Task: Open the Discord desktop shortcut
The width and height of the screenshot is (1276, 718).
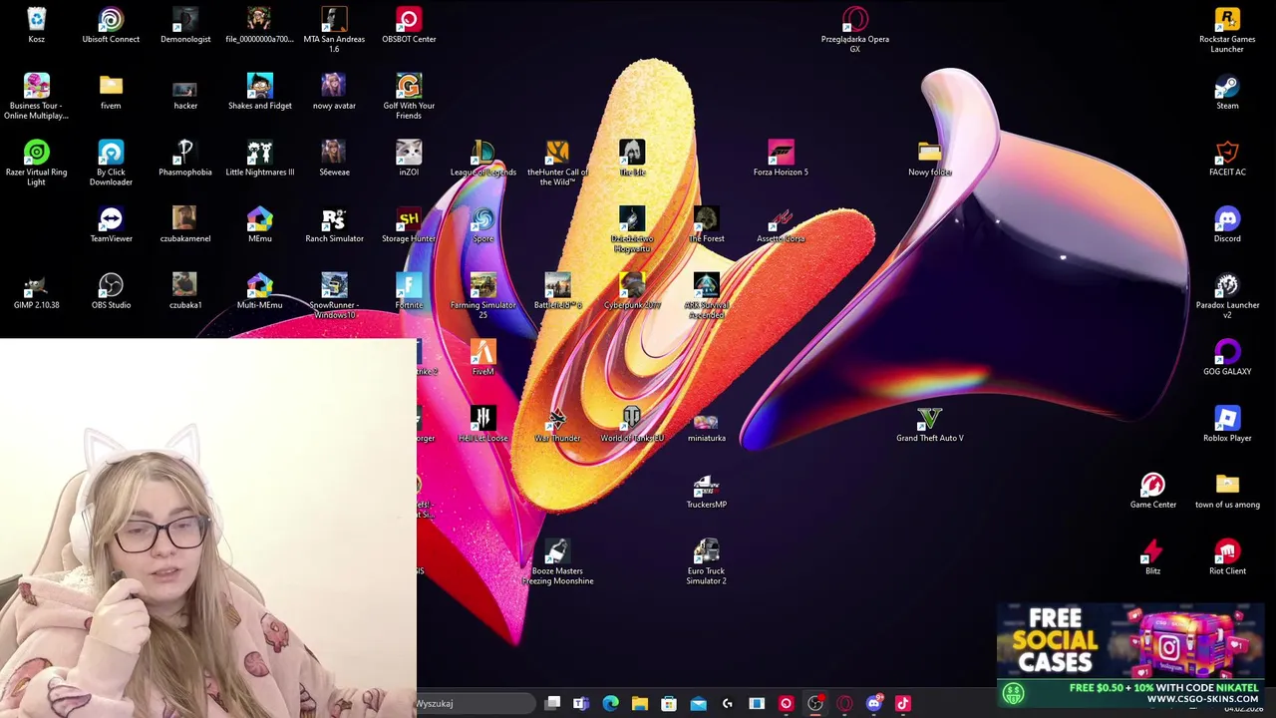Action: pos(1227,225)
